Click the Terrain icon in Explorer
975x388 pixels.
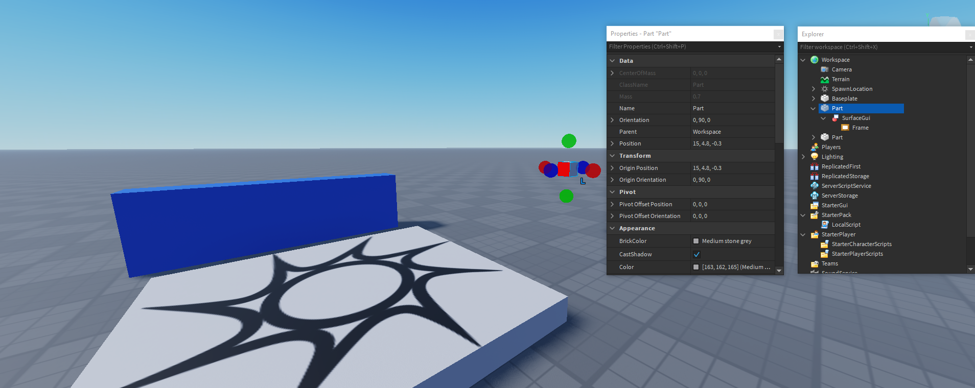(825, 79)
